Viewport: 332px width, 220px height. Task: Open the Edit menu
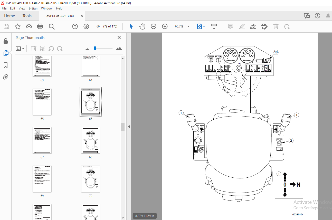pyautogui.click(x=13, y=8)
